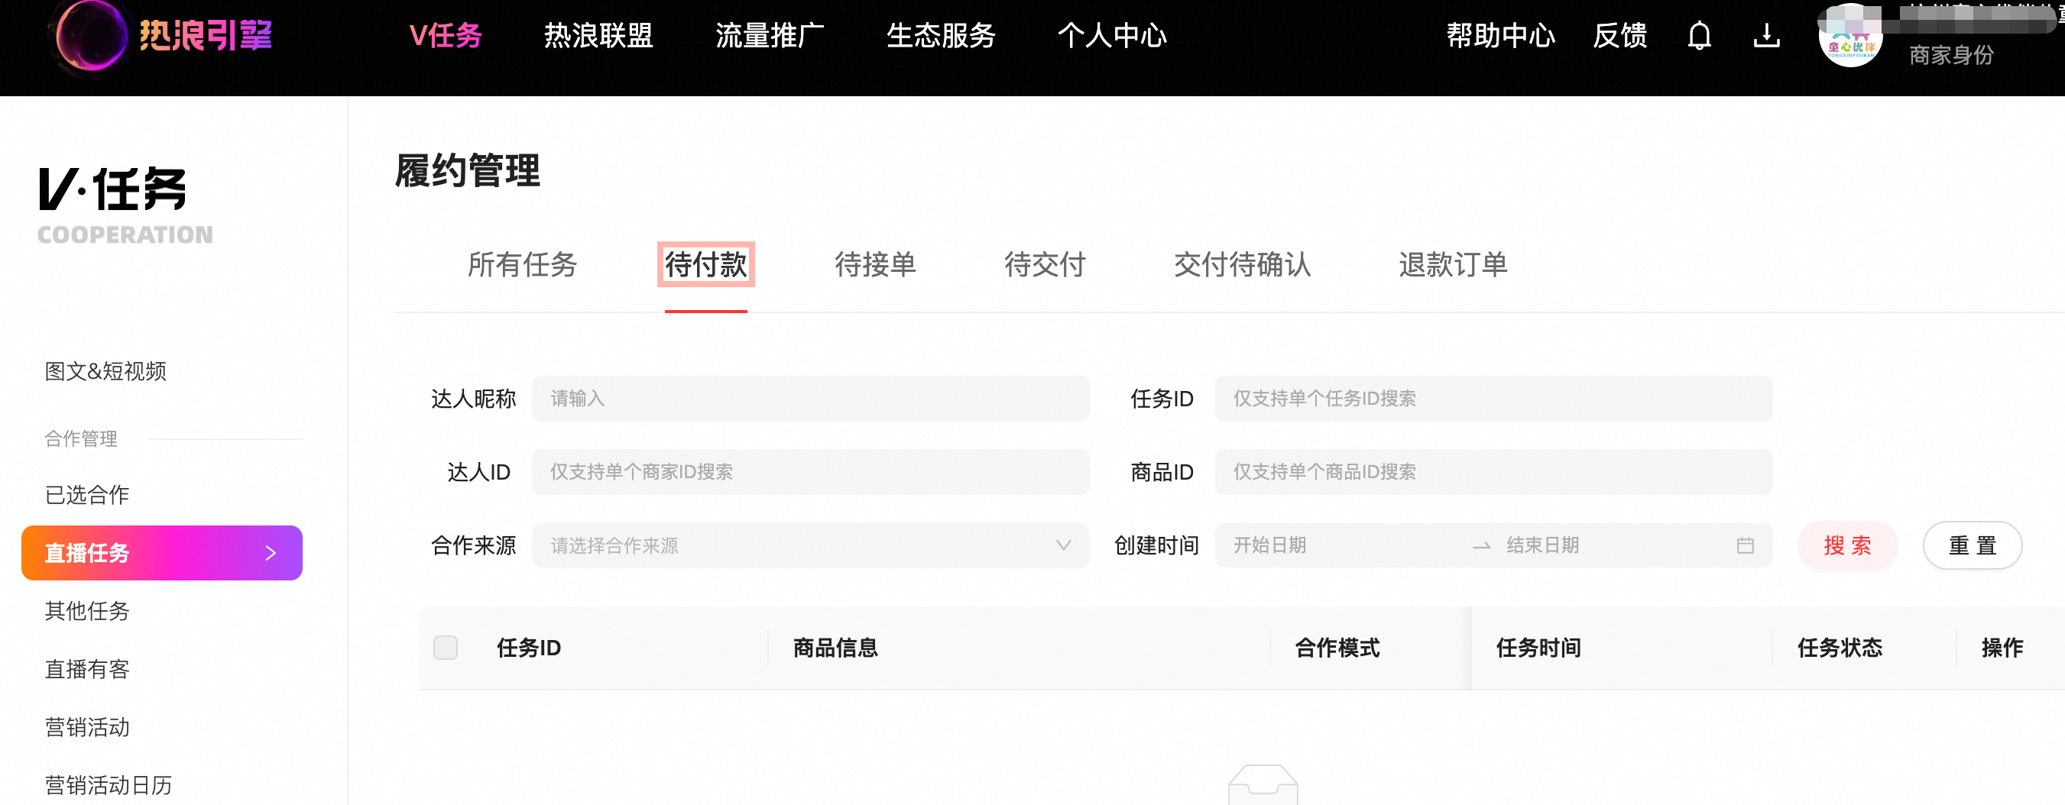The width and height of the screenshot is (2065, 805).
Task: Click the 反馈 link
Action: pos(1619,36)
